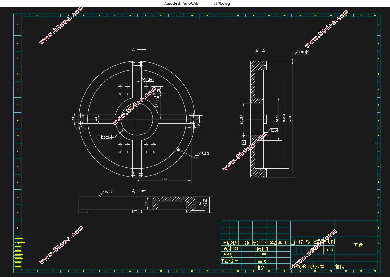Click Ra3.2 label beside the circular view

pos(205,153)
